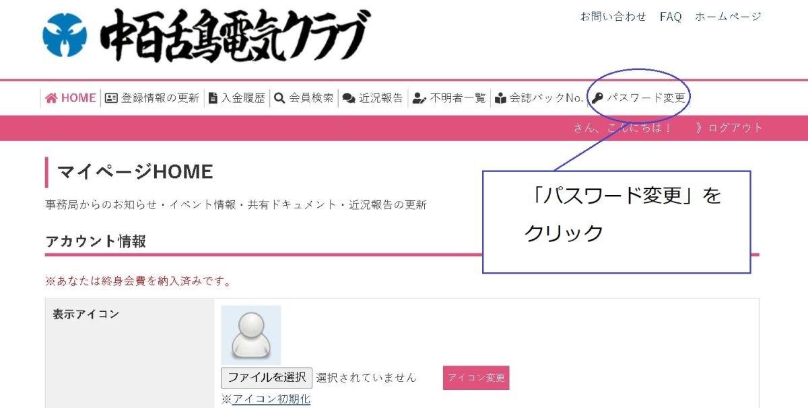Go to the FAQ page
The image size is (808, 408).
[671, 17]
